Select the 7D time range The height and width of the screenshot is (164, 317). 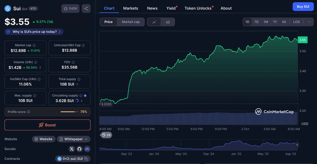click(256, 22)
